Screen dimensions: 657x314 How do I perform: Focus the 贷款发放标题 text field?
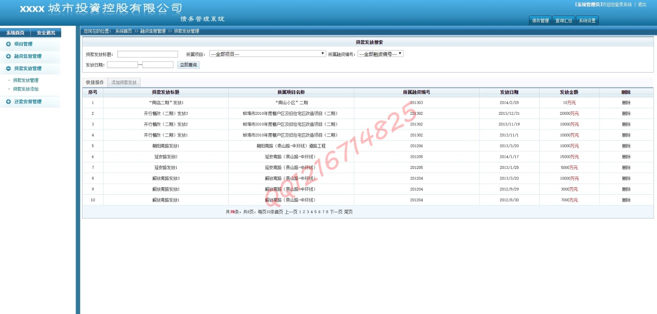147,54
